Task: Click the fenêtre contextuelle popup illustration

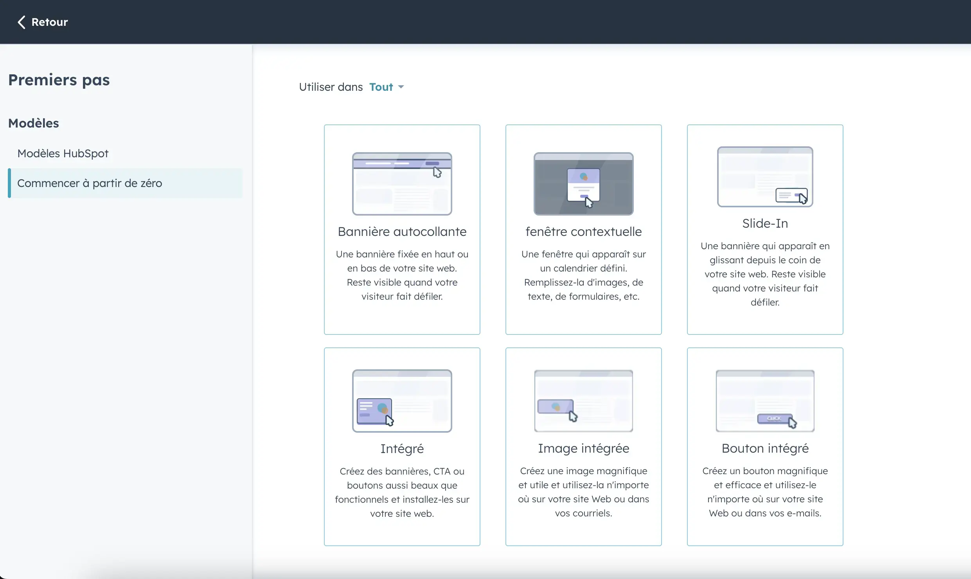Action: point(583,183)
